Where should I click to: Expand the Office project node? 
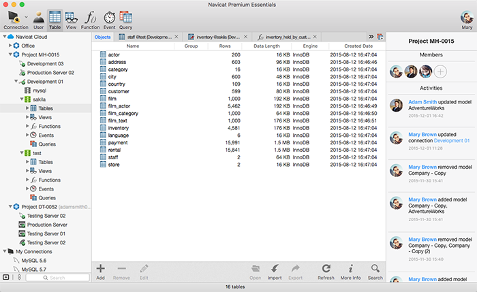10,46
